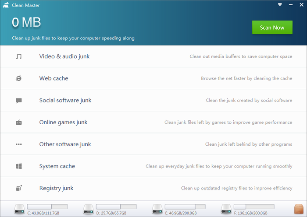
Task: Click 'Clean out media buffers to save computer space'
Action: tap(241, 56)
